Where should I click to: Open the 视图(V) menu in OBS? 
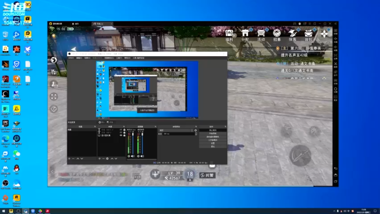click(x=87, y=58)
